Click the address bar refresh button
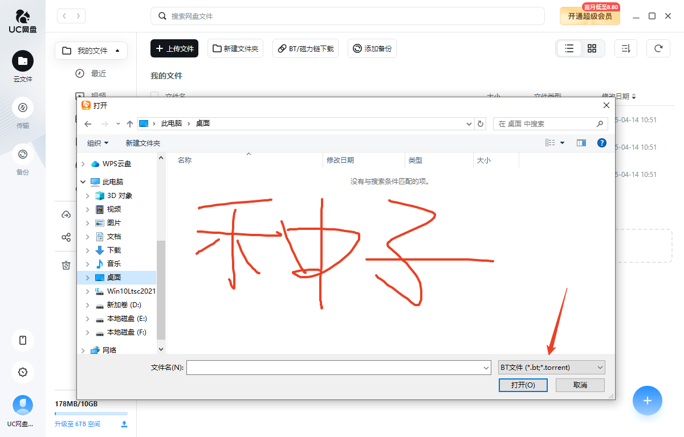This screenshot has width=684, height=437. 481,123
